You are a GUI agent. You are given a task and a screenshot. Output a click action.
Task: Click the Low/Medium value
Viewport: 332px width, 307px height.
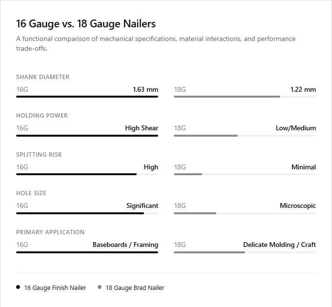click(x=296, y=128)
